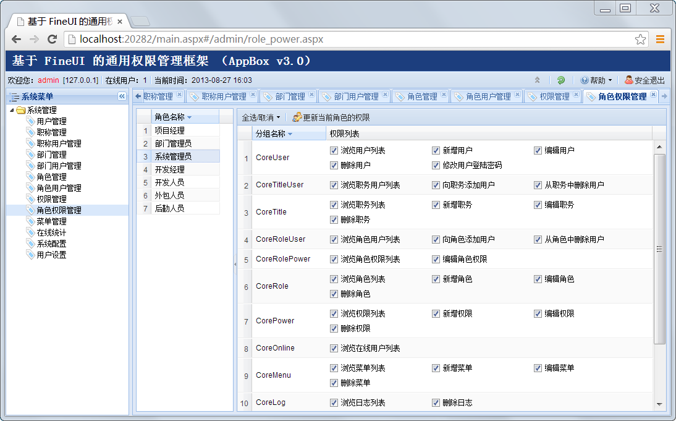Open a new browser tab
Screen dimensions: 676x421
click(x=140, y=20)
